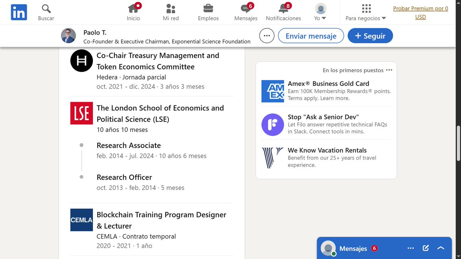461x259 pixels.
Task: Click the Mensajes label in chat bar
Action: coord(353,249)
